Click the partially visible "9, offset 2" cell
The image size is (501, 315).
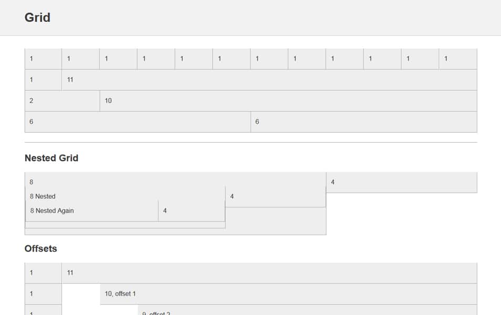307,312
